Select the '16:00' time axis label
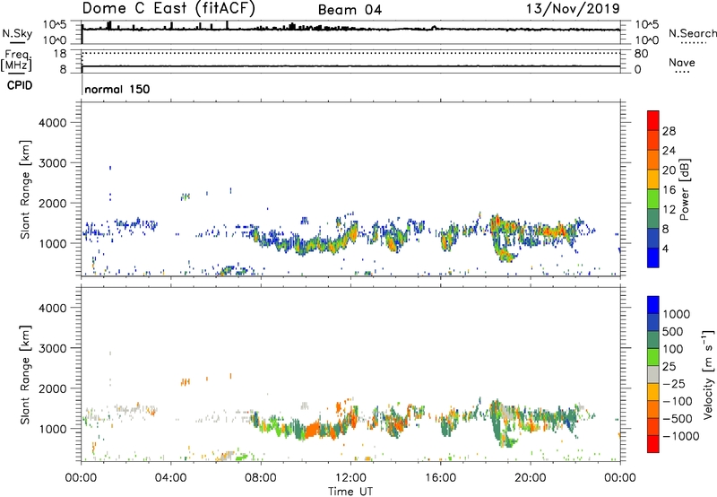Screen dimensions: 717x497 click(x=440, y=478)
